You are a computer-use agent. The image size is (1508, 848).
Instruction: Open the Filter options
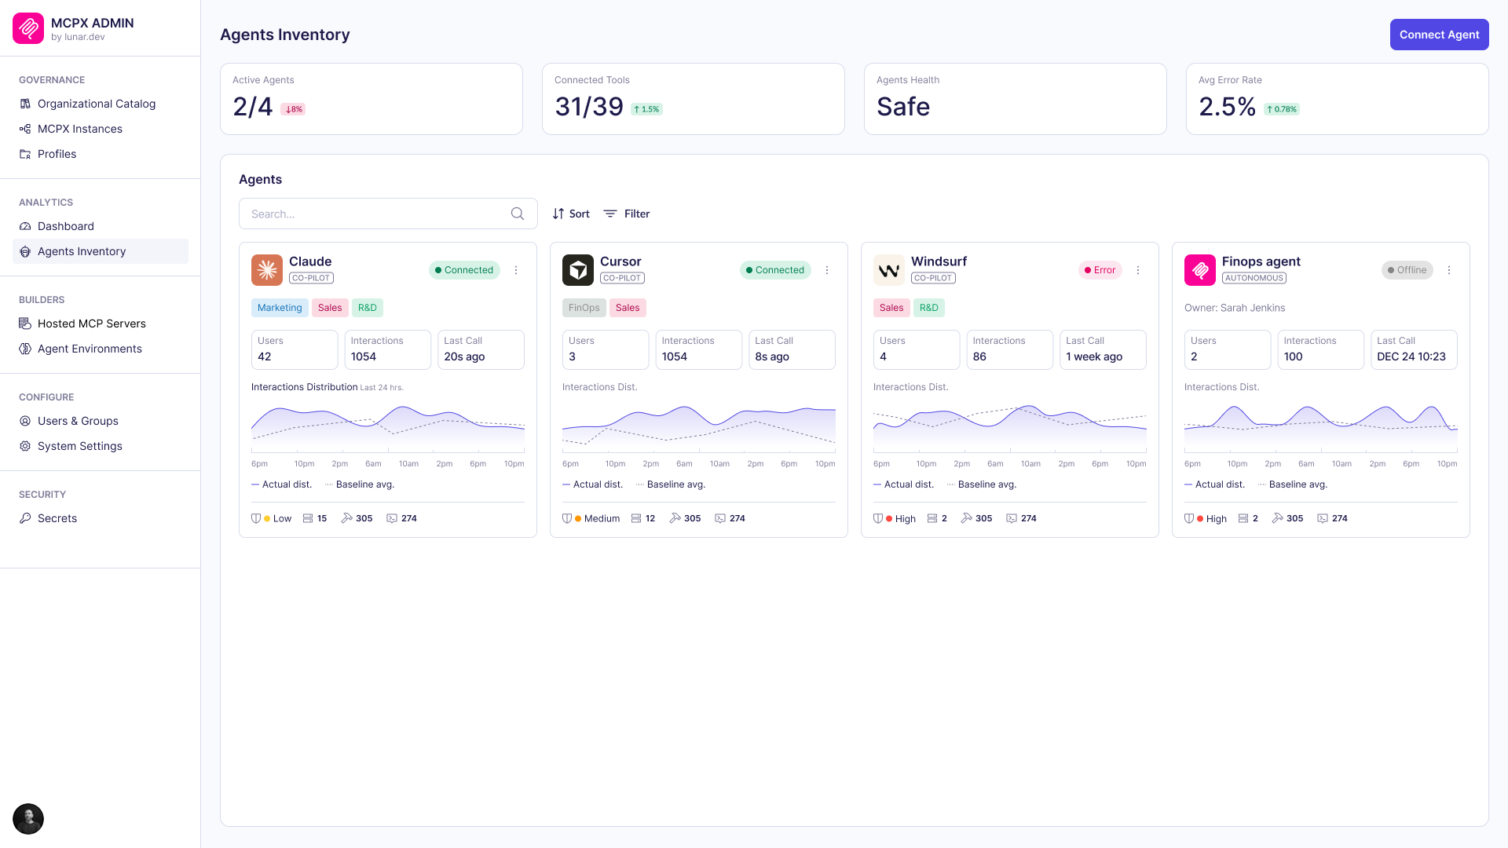coord(626,214)
